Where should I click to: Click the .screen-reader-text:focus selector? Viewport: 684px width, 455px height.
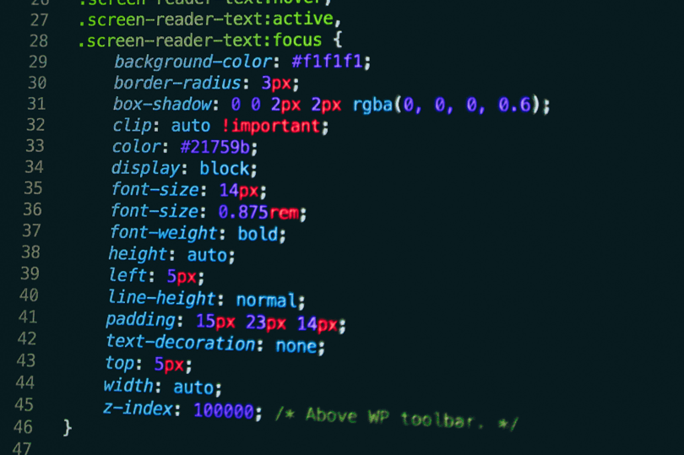pos(200,41)
